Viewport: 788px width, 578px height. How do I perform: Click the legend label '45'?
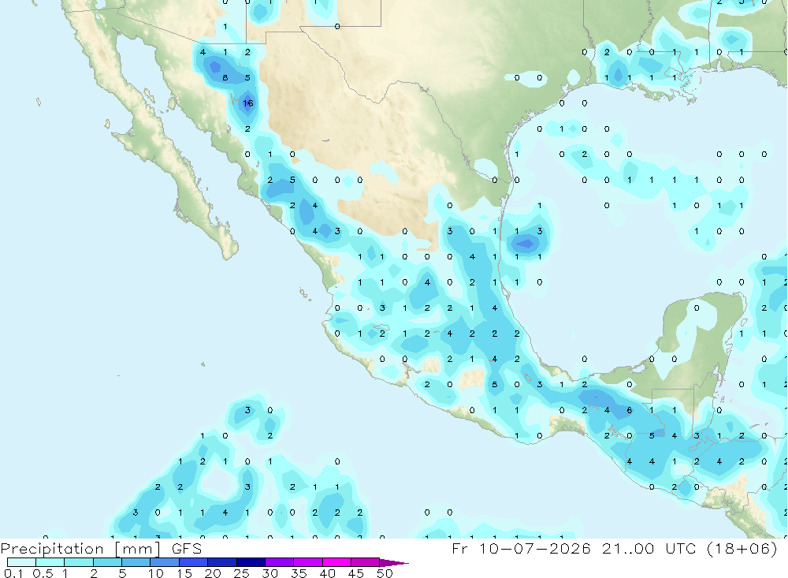pos(356,573)
